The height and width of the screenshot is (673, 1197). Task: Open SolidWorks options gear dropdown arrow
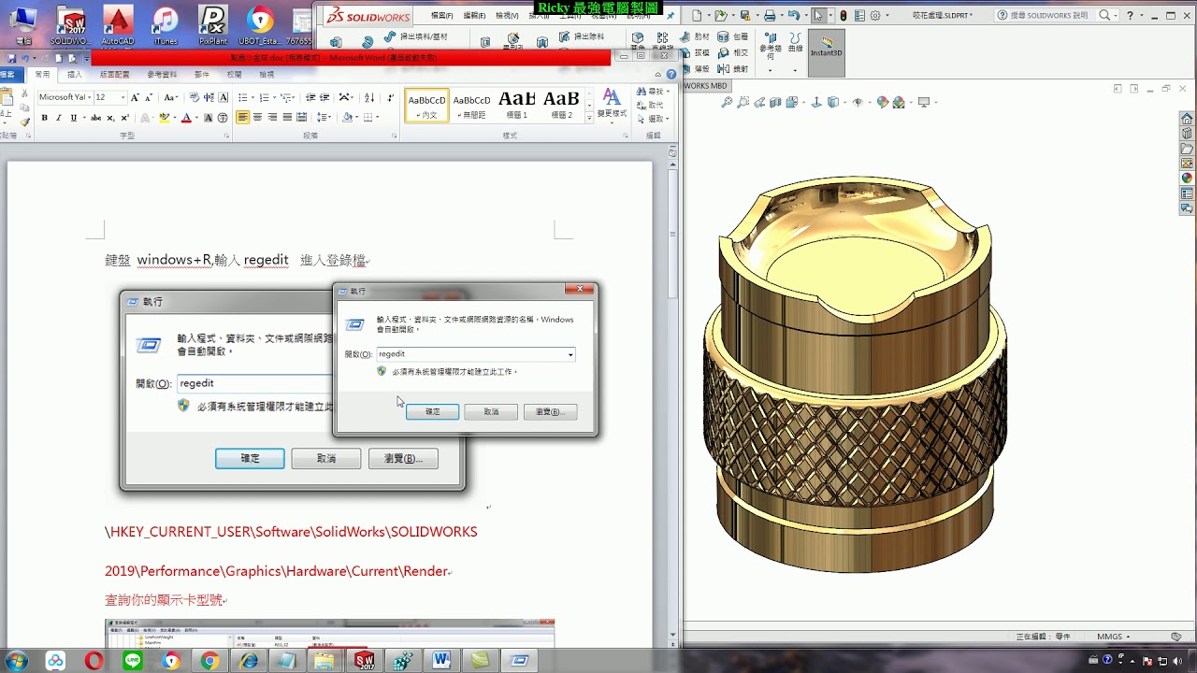[887, 16]
